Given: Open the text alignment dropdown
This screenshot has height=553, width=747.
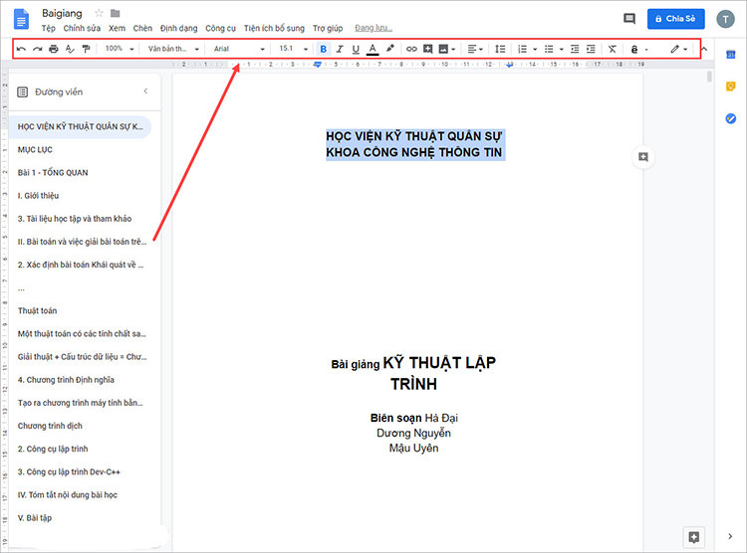Looking at the screenshot, I should 475,49.
